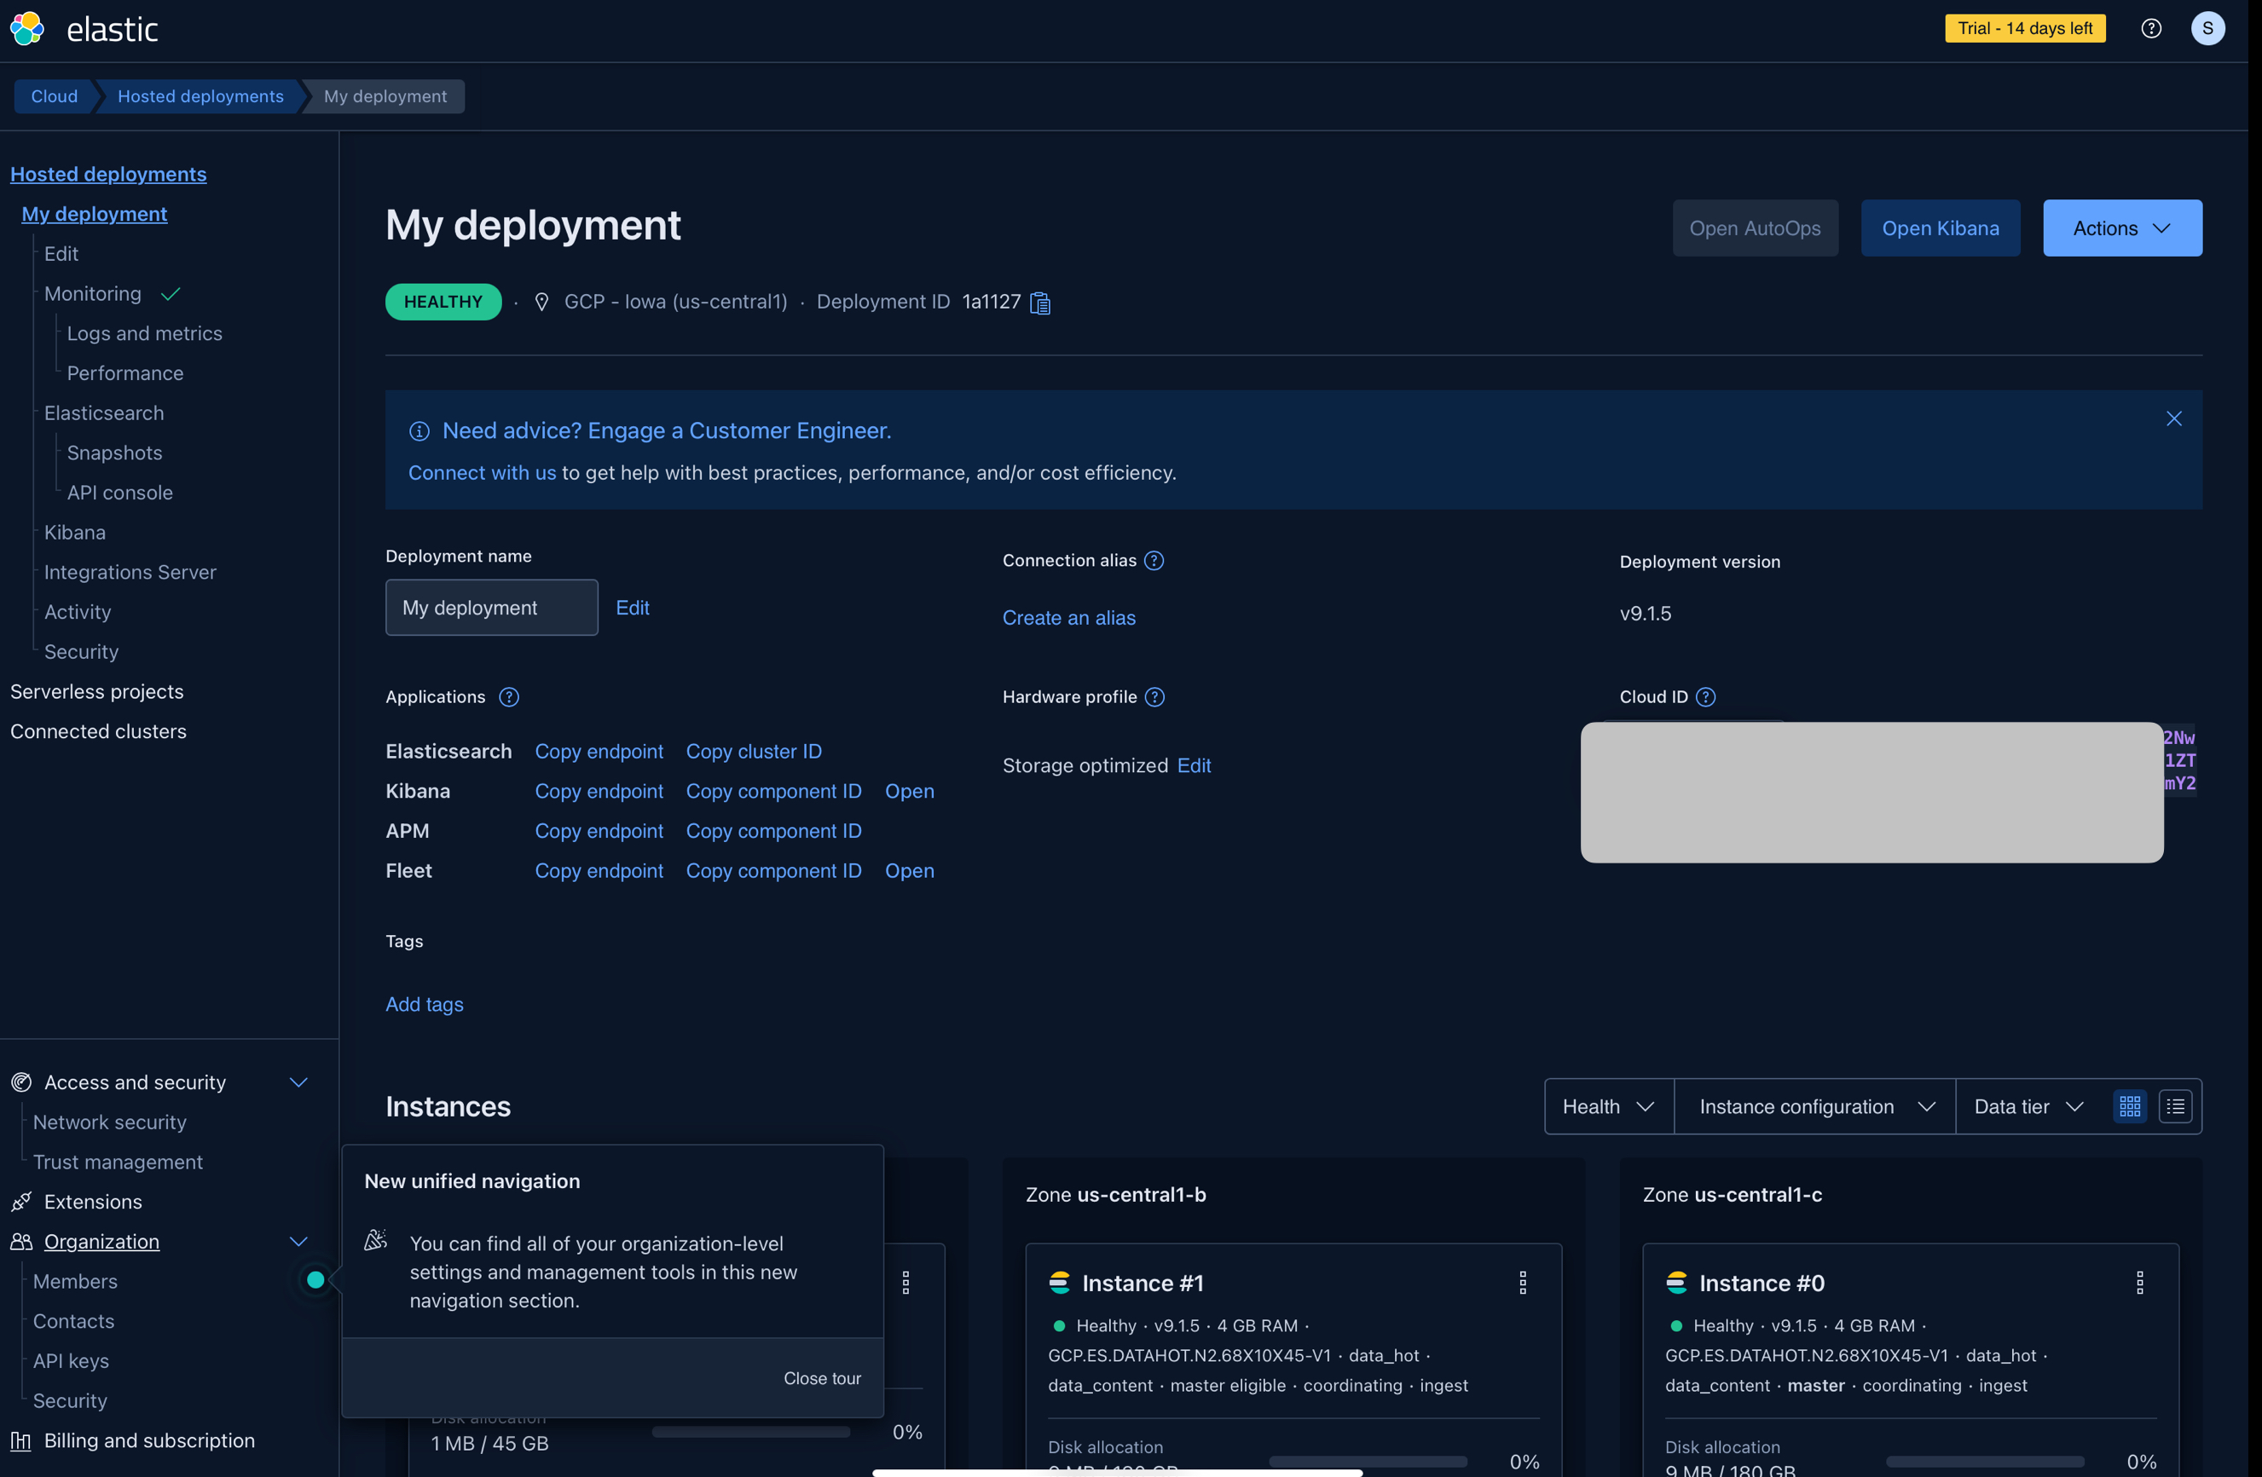This screenshot has width=2262, height=1477.
Task: Click the deployment name input field
Action: (x=490, y=607)
